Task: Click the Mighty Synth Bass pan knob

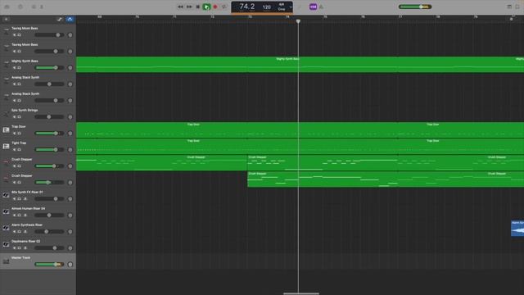Action: pyautogui.click(x=70, y=67)
